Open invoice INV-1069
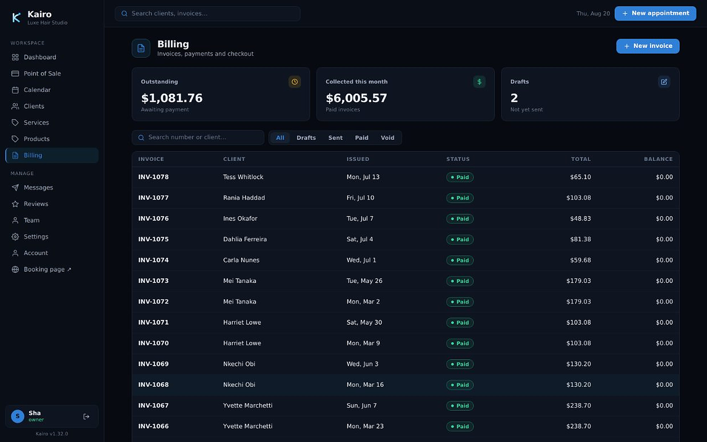 406,364
